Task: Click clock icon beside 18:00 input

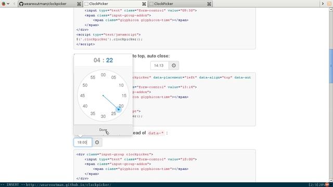Action: point(97,142)
